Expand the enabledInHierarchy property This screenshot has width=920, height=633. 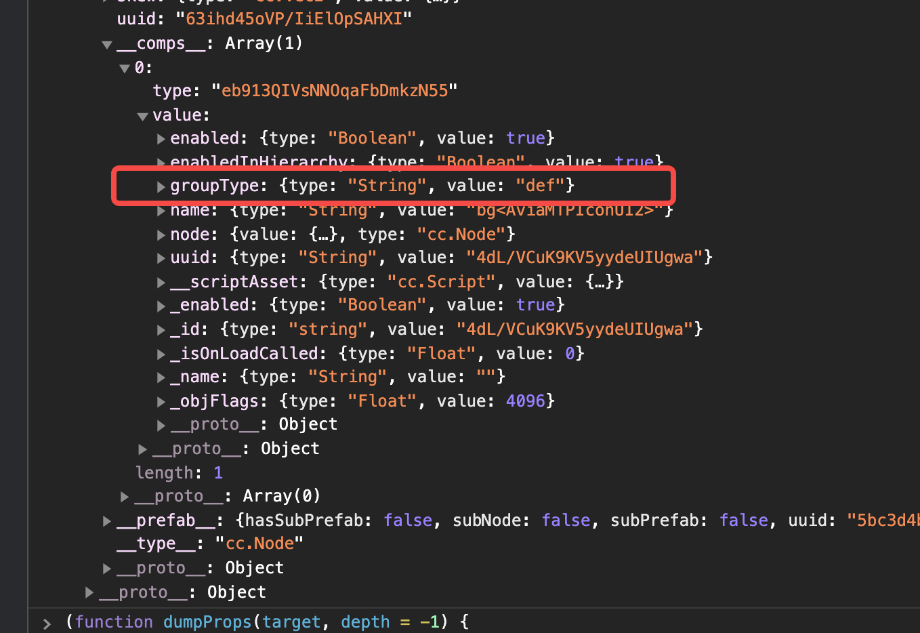tap(161, 162)
